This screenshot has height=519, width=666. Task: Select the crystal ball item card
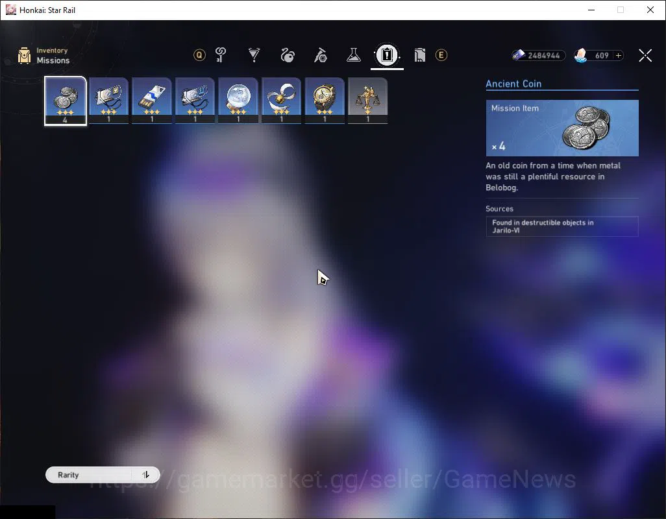pyautogui.click(x=238, y=101)
